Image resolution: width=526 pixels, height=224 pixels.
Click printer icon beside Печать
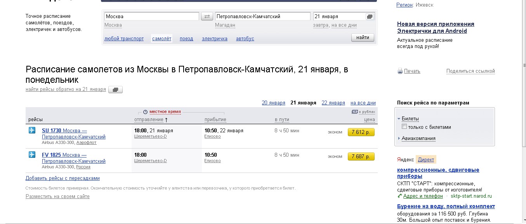pyautogui.click(x=400, y=71)
